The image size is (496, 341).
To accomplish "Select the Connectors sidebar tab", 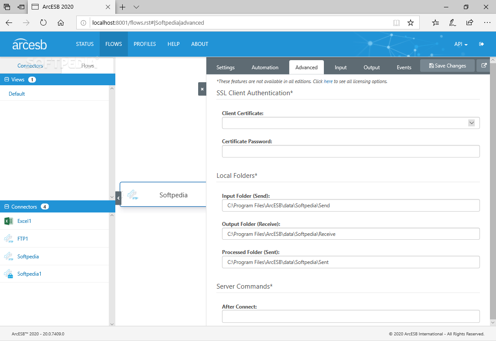I will click(30, 66).
